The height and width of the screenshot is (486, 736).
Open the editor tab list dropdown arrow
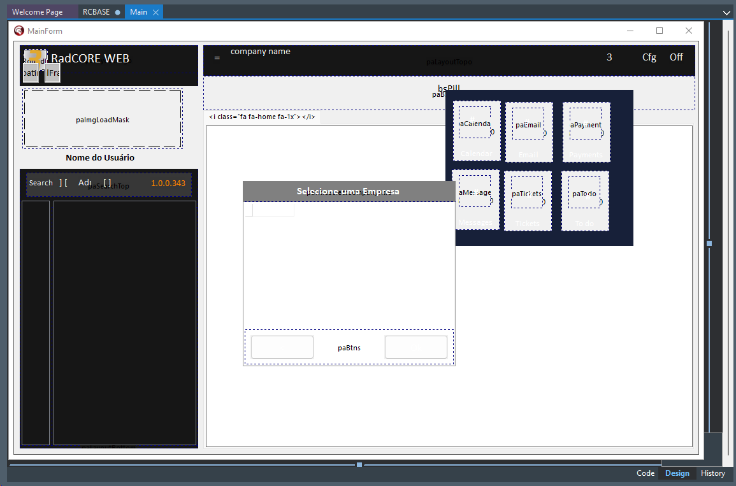(x=726, y=12)
